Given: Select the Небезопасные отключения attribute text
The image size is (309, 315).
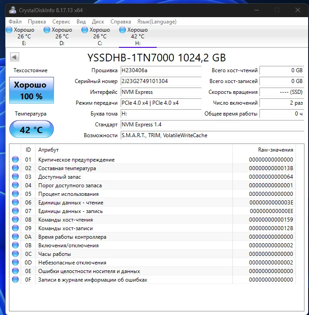Looking at the screenshot, I should click(72, 263).
